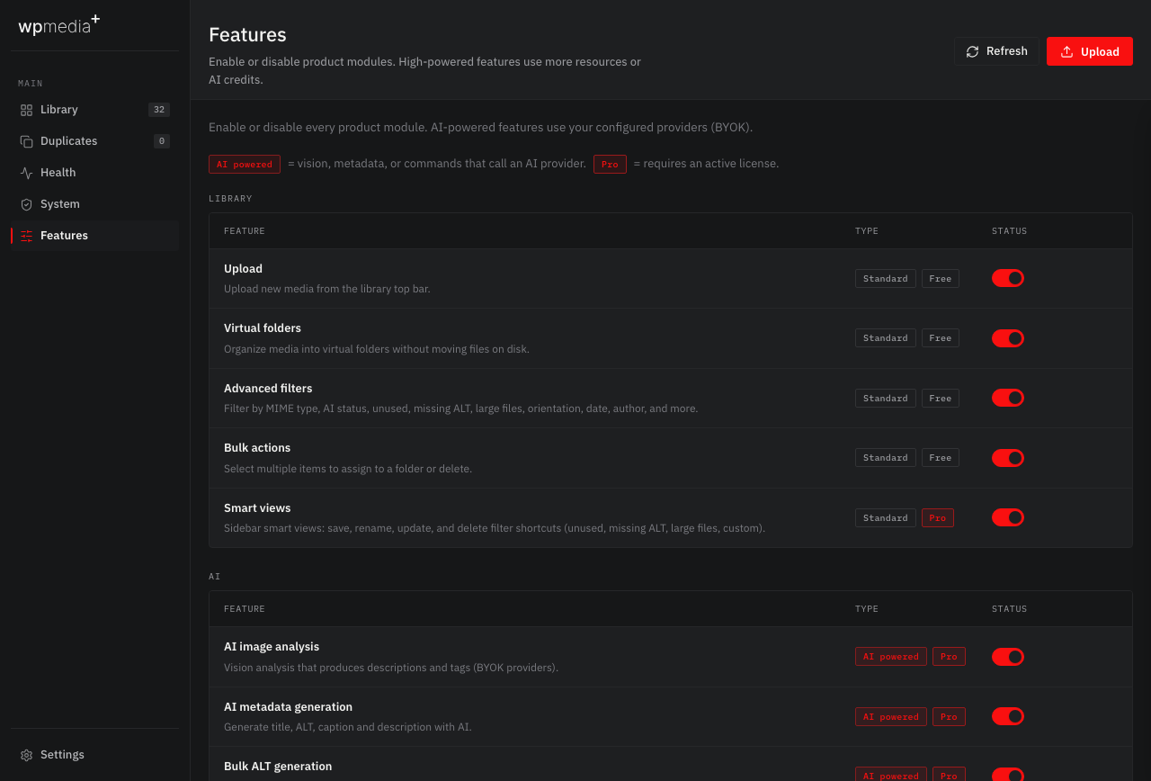Click the red Upload button
1151x781 pixels.
click(1090, 51)
